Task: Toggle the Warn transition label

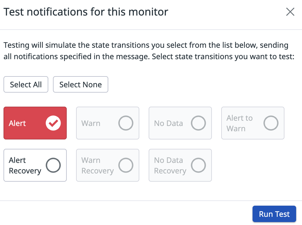Action: click(91, 123)
